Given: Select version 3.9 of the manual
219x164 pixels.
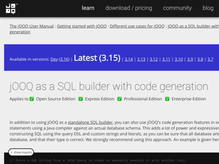Looking at the screenshot, I should tap(190, 59).
